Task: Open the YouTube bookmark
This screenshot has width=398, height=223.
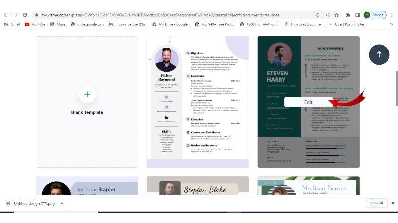Action: pyautogui.click(x=35, y=24)
